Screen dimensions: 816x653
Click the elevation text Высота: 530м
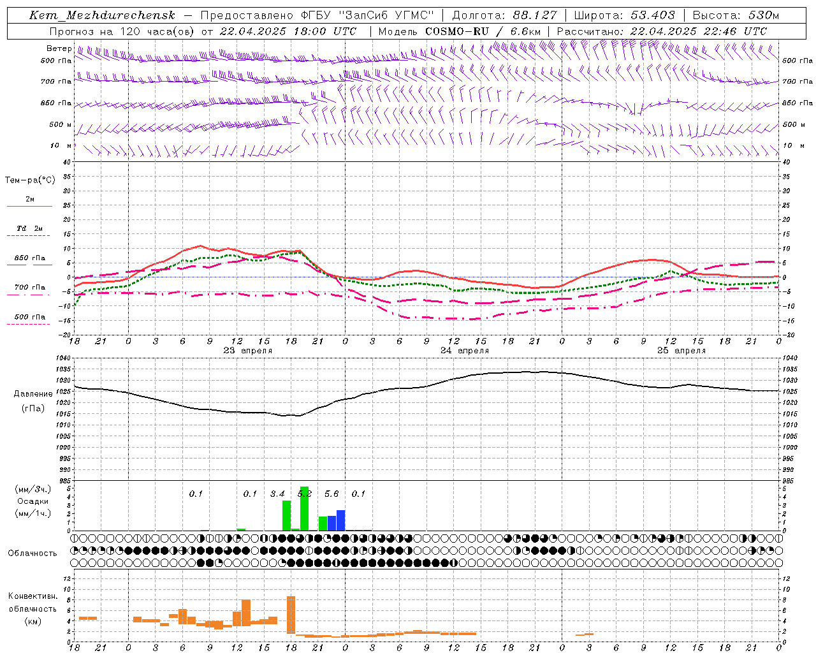(x=736, y=15)
